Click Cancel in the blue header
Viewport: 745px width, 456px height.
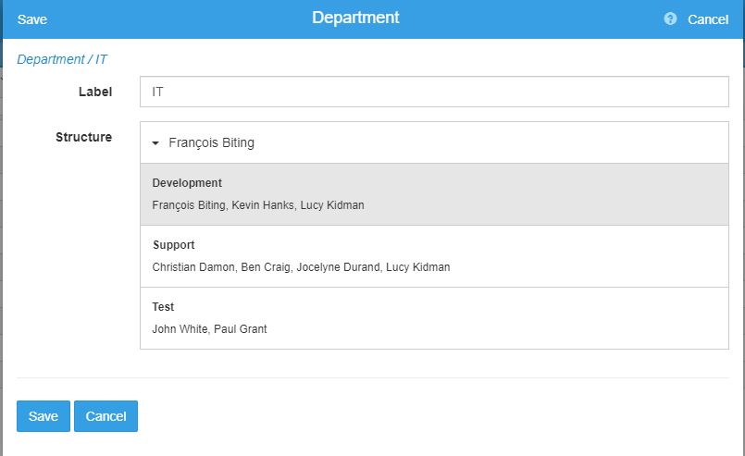pyautogui.click(x=708, y=19)
